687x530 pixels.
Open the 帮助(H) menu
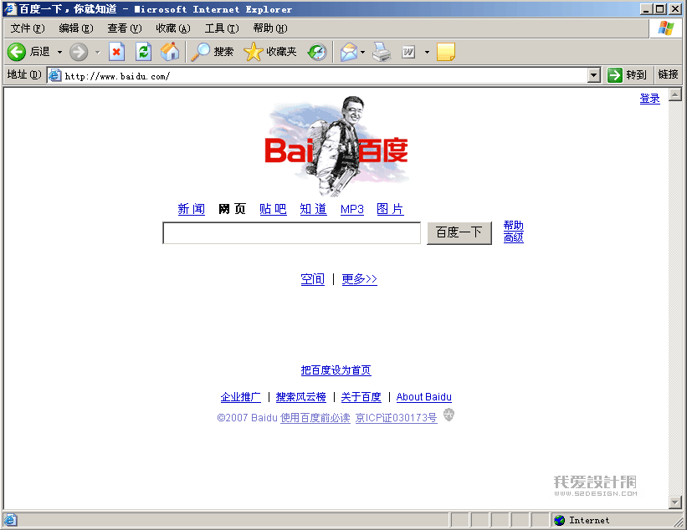click(270, 28)
